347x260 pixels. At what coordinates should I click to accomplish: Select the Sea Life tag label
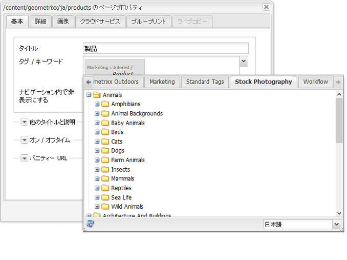pos(121,197)
